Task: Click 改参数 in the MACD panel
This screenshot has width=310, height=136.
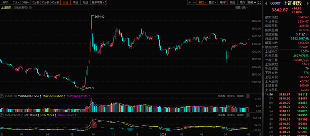Action: tap(221, 115)
